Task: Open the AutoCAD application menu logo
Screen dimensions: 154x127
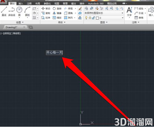Action: (x=3, y=2)
